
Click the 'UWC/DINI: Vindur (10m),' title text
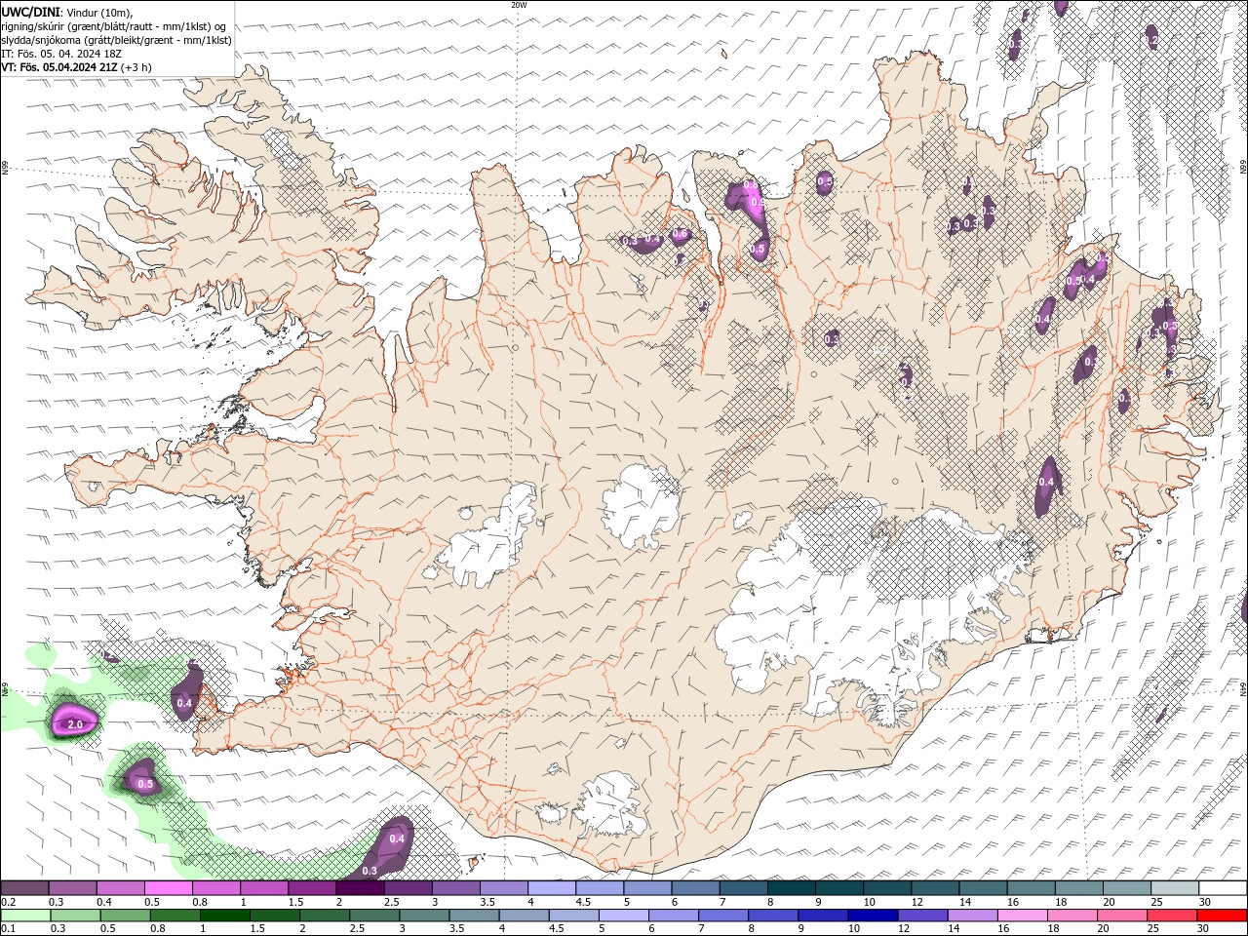(67, 12)
